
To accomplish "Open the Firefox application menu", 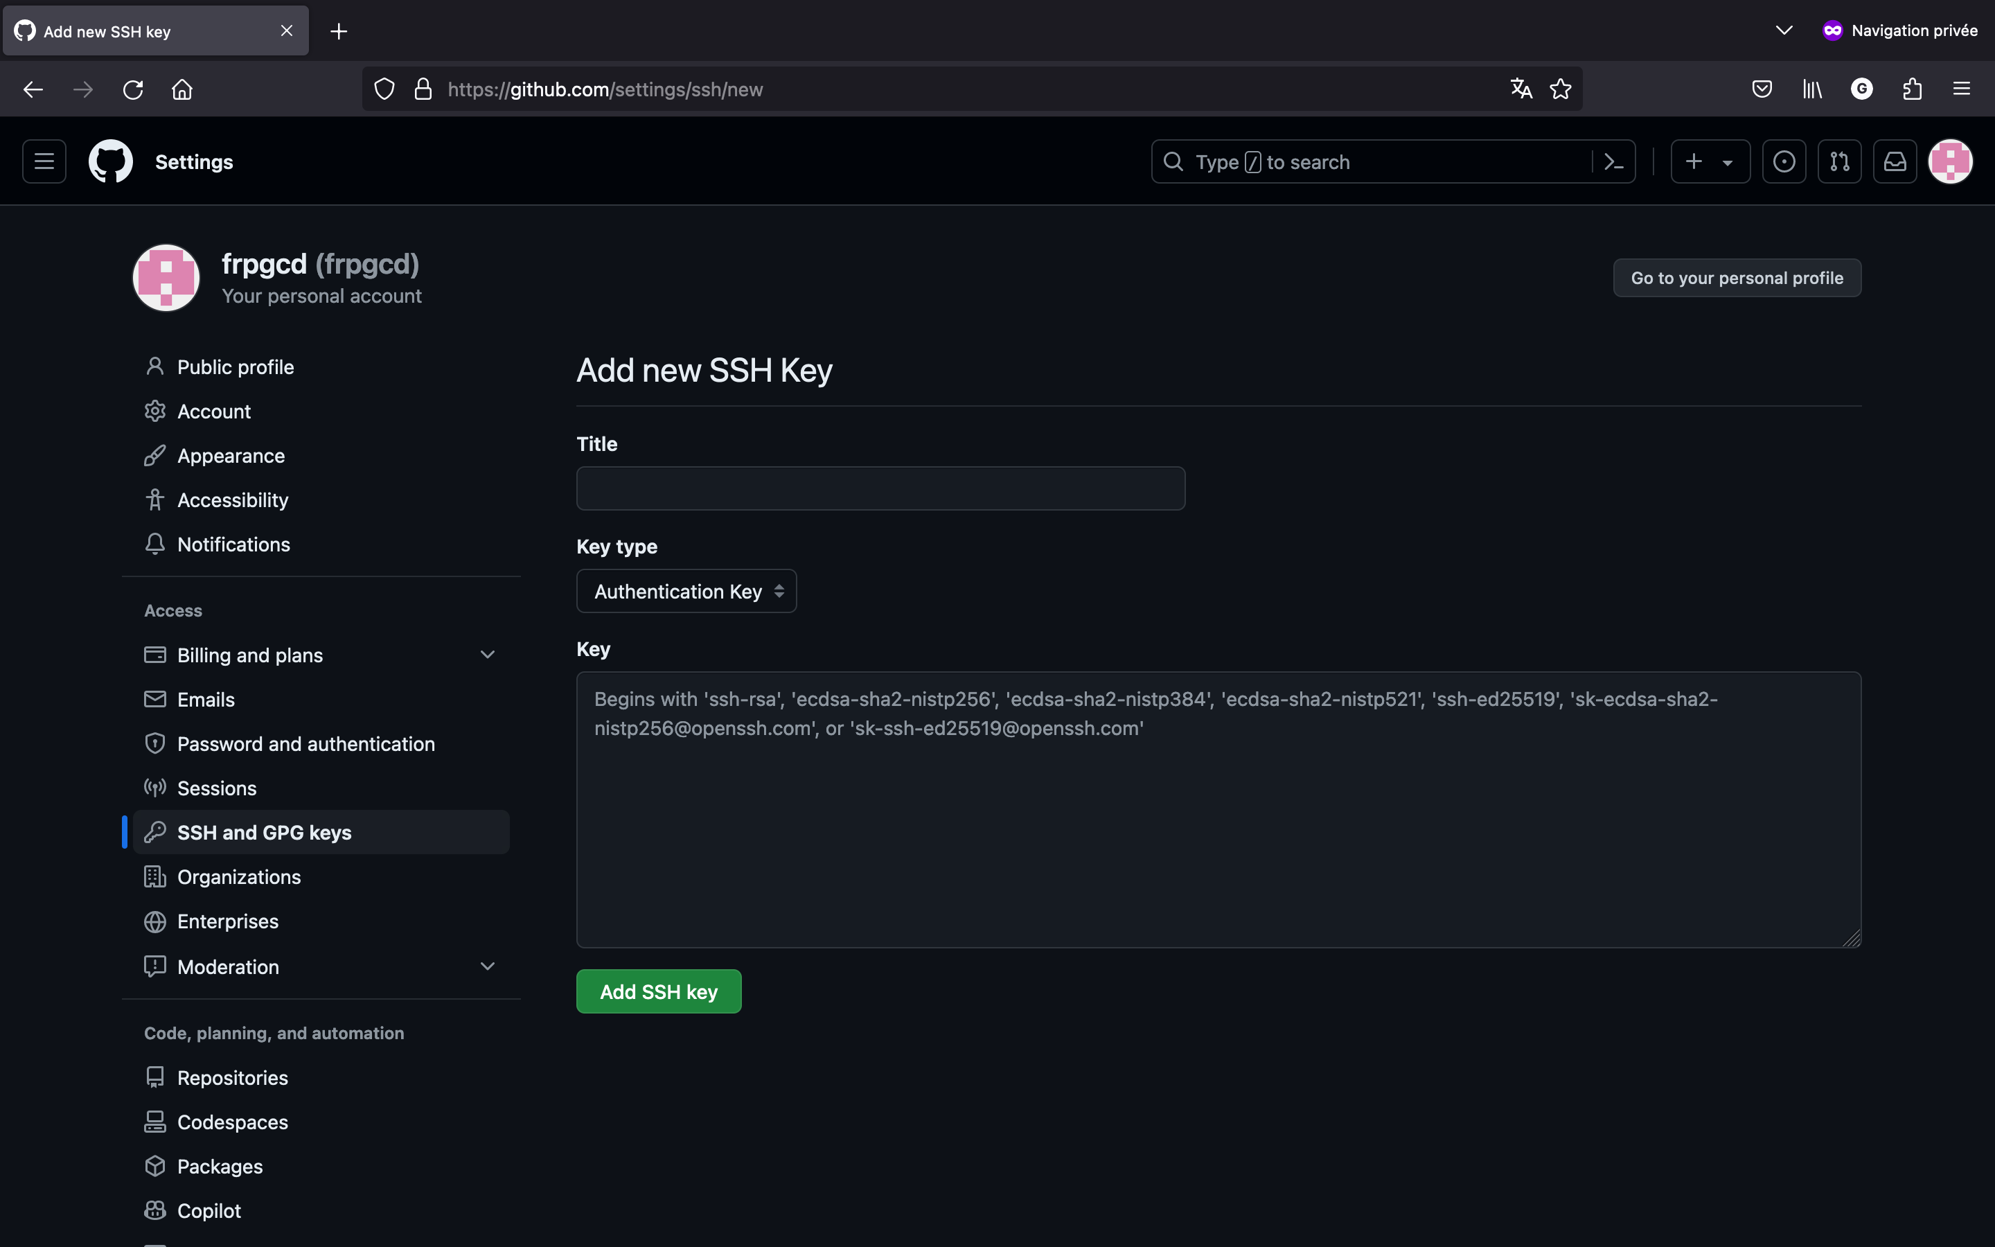I will tap(1961, 89).
